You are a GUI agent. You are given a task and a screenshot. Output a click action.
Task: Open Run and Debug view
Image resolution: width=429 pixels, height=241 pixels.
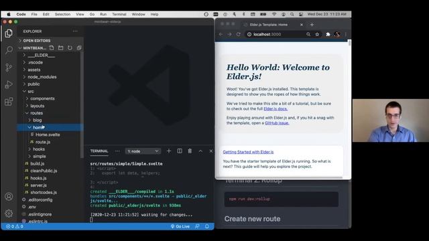click(x=9, y=84)
